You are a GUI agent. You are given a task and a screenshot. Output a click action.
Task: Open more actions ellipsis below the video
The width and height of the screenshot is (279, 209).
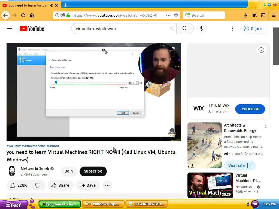[107, 185]
